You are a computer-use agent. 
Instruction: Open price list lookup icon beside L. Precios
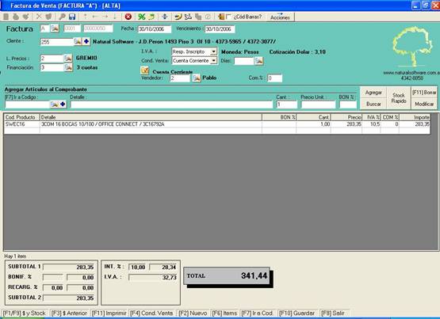[x=68, y=59]
